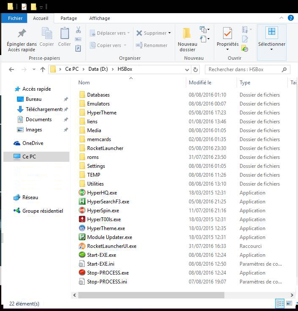
Task: Open Documents in the navigation pane
Action: (x=39, y=119)
